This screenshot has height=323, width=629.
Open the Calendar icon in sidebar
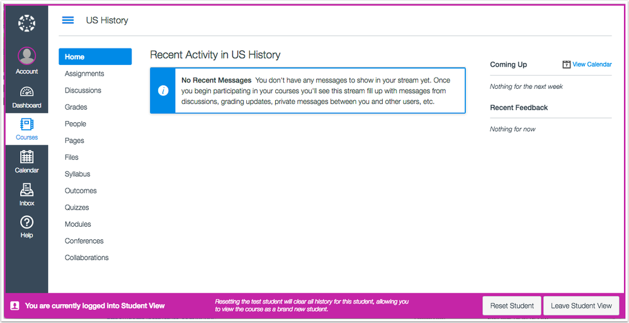click(26, 157)
